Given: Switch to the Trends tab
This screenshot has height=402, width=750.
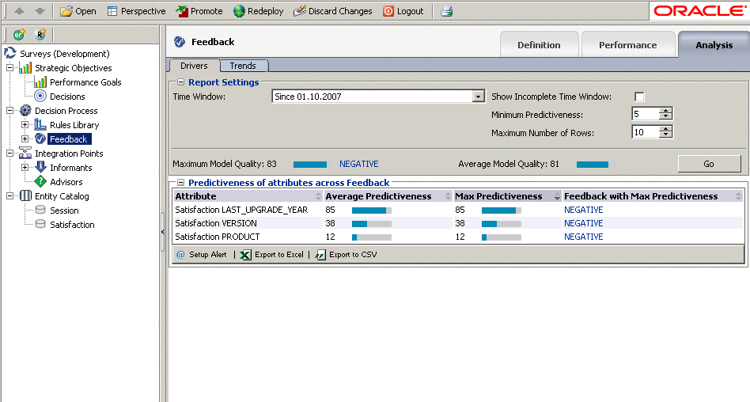Looking at the screenshot, I should click(243, 66).
